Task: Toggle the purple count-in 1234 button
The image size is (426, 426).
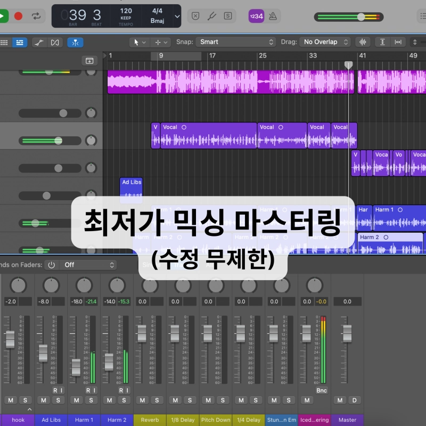Action: coord(256,16)
